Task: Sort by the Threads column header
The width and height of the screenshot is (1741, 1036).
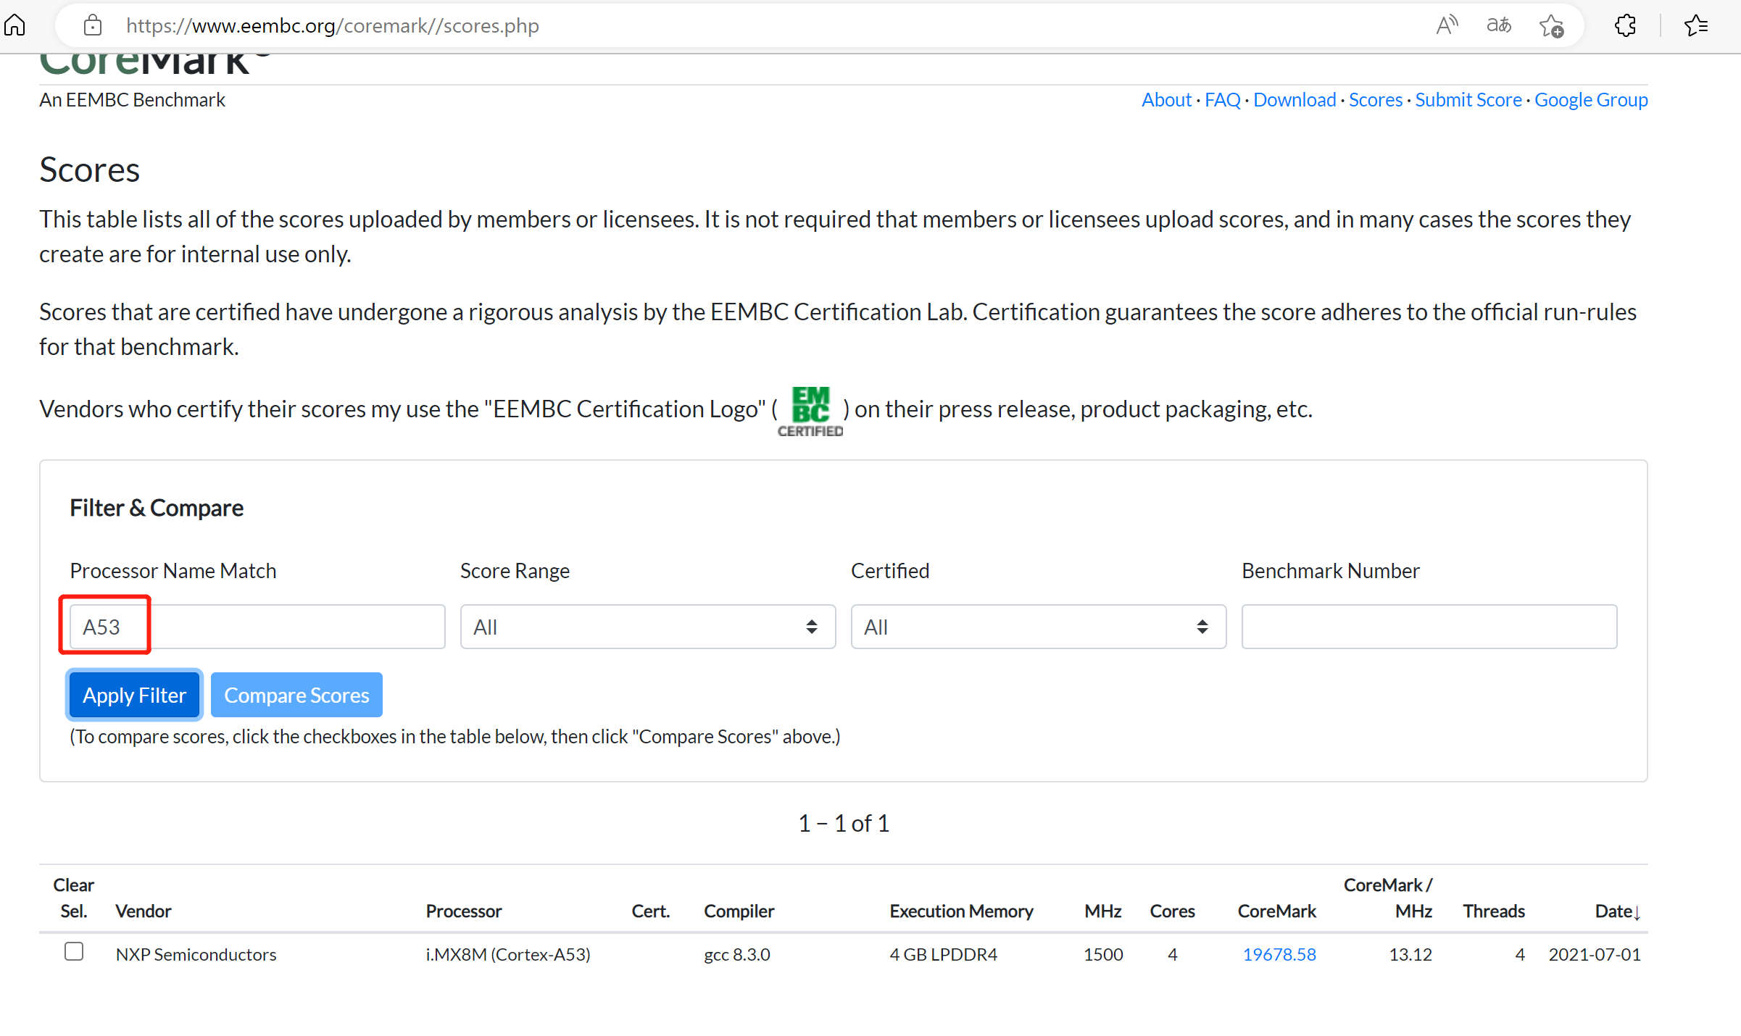Action: [1493, 911]
